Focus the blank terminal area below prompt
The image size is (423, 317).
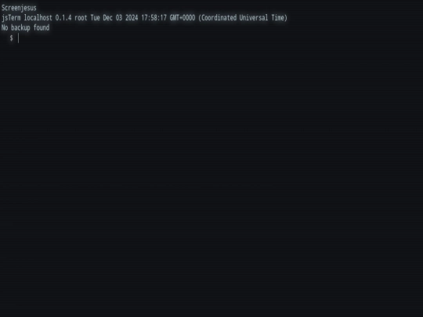tap(211, 178)
